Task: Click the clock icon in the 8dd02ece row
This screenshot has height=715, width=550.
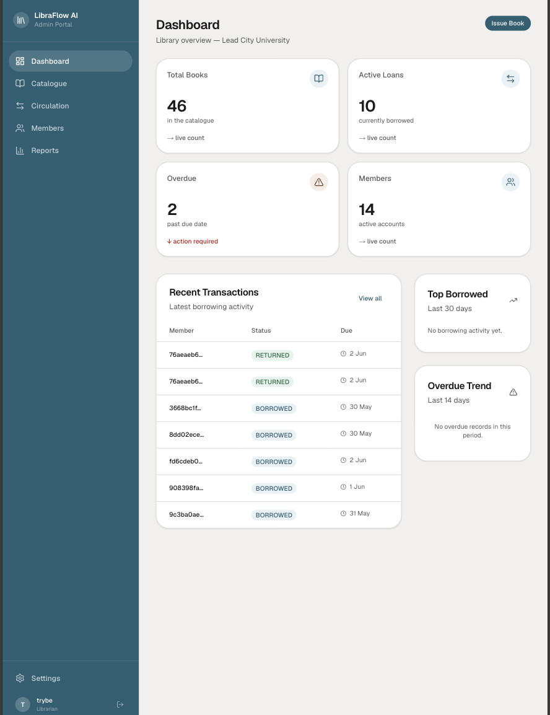Action: 344,433
